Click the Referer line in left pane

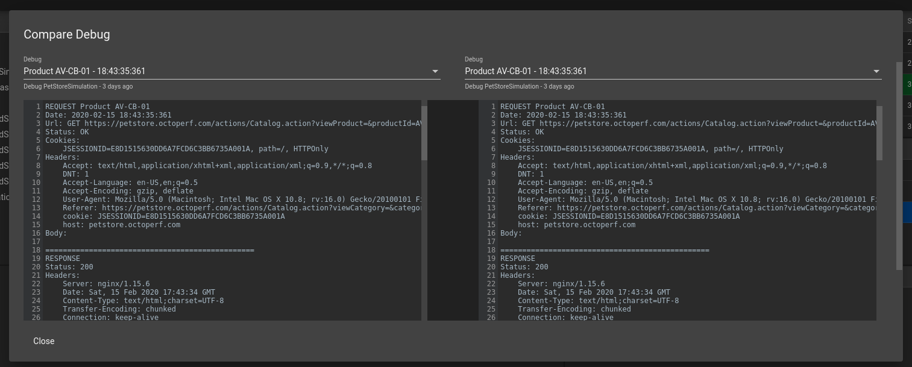tap(242, 208)
